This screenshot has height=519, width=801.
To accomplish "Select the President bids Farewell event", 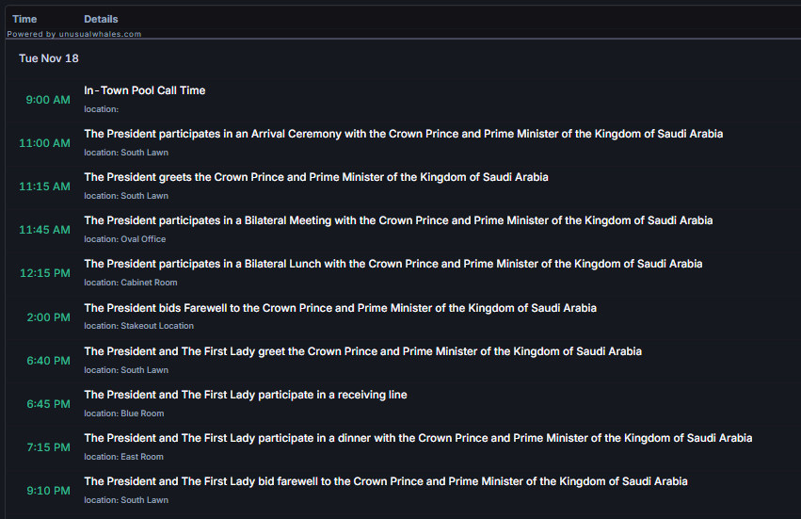I will click(340, 308).
